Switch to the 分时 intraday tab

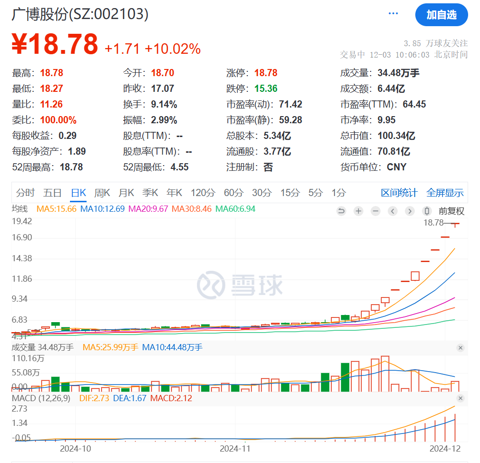26,193
